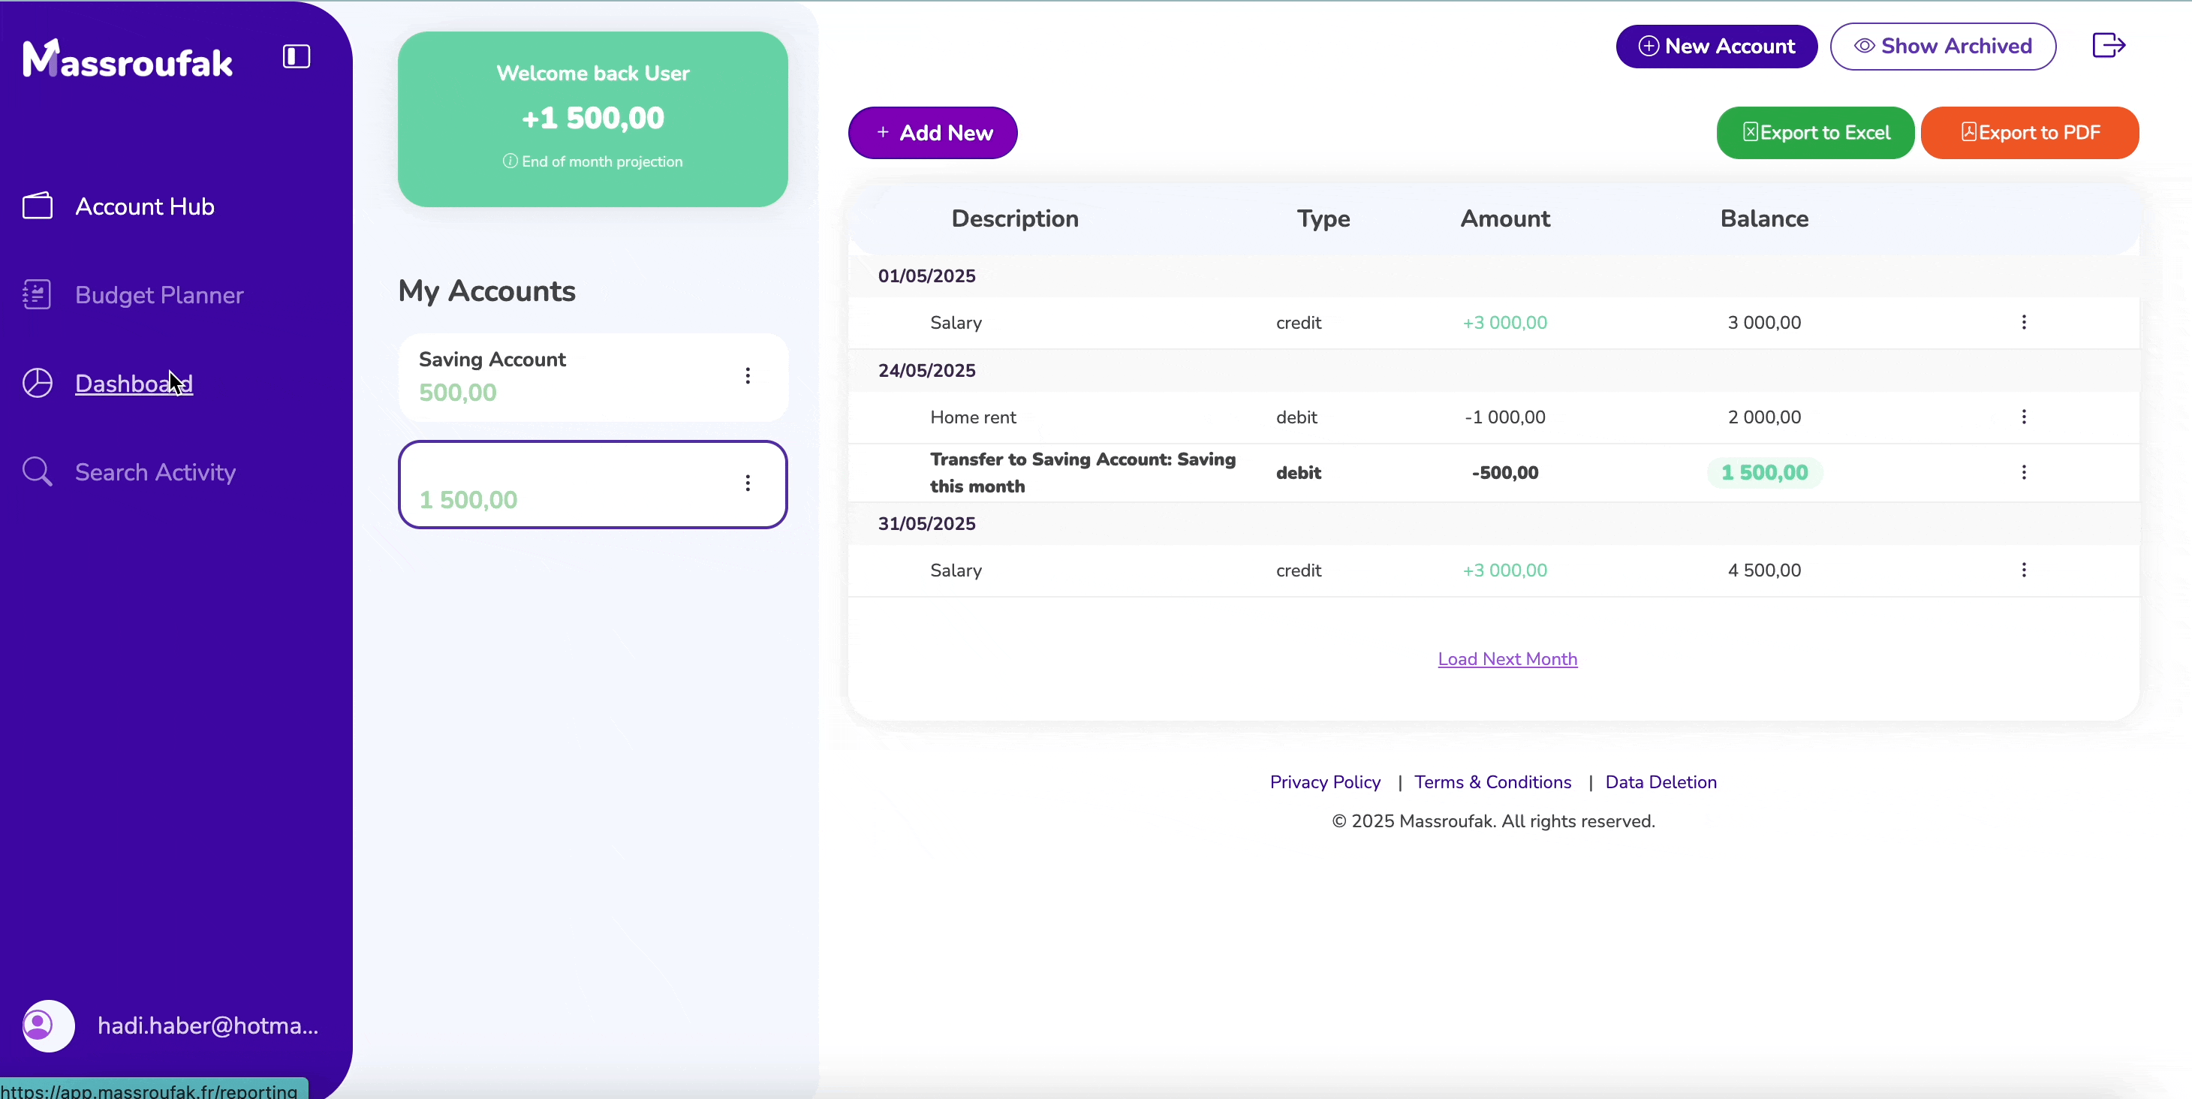Click the Massroufak logo
Image resolution: width=2192 pixels, height=1099 pixels.
(x=128, y=58)
